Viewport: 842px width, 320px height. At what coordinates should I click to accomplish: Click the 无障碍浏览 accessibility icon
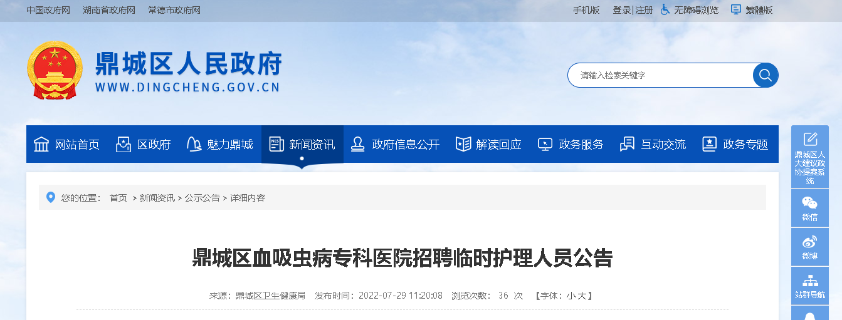point(666,9)
